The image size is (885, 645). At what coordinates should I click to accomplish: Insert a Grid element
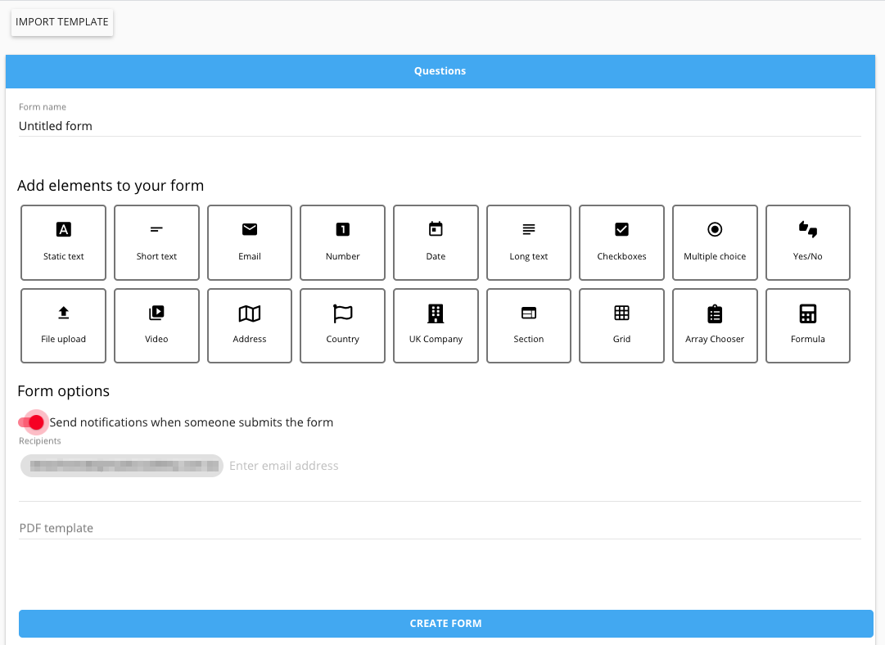tap(621, 325)
